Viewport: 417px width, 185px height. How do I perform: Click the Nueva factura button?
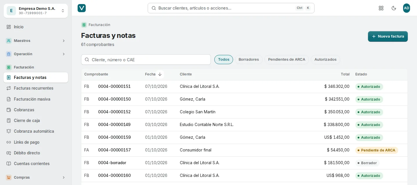click(x=388, y=36)
